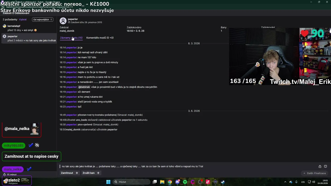Switch to 'Komentáře modů (0 +0)' tab
331x186 pixels.
pos(100,38)
